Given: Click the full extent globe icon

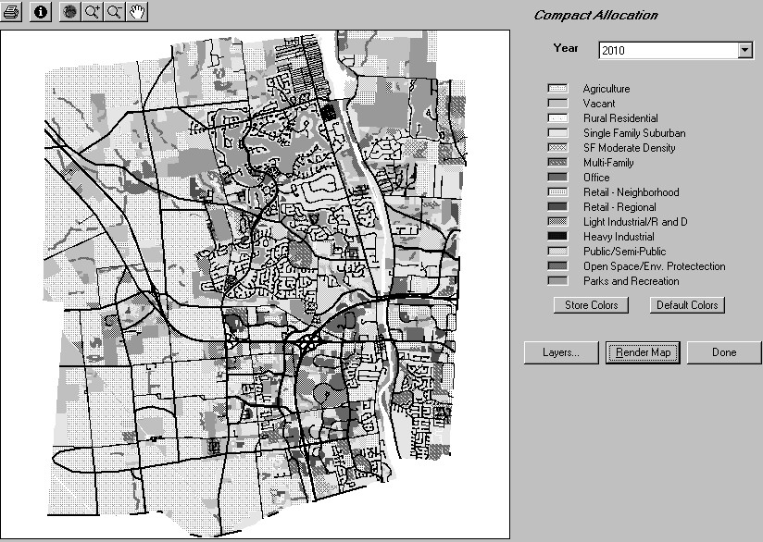Looking at the screenshot, I should [x=70, y=11].
